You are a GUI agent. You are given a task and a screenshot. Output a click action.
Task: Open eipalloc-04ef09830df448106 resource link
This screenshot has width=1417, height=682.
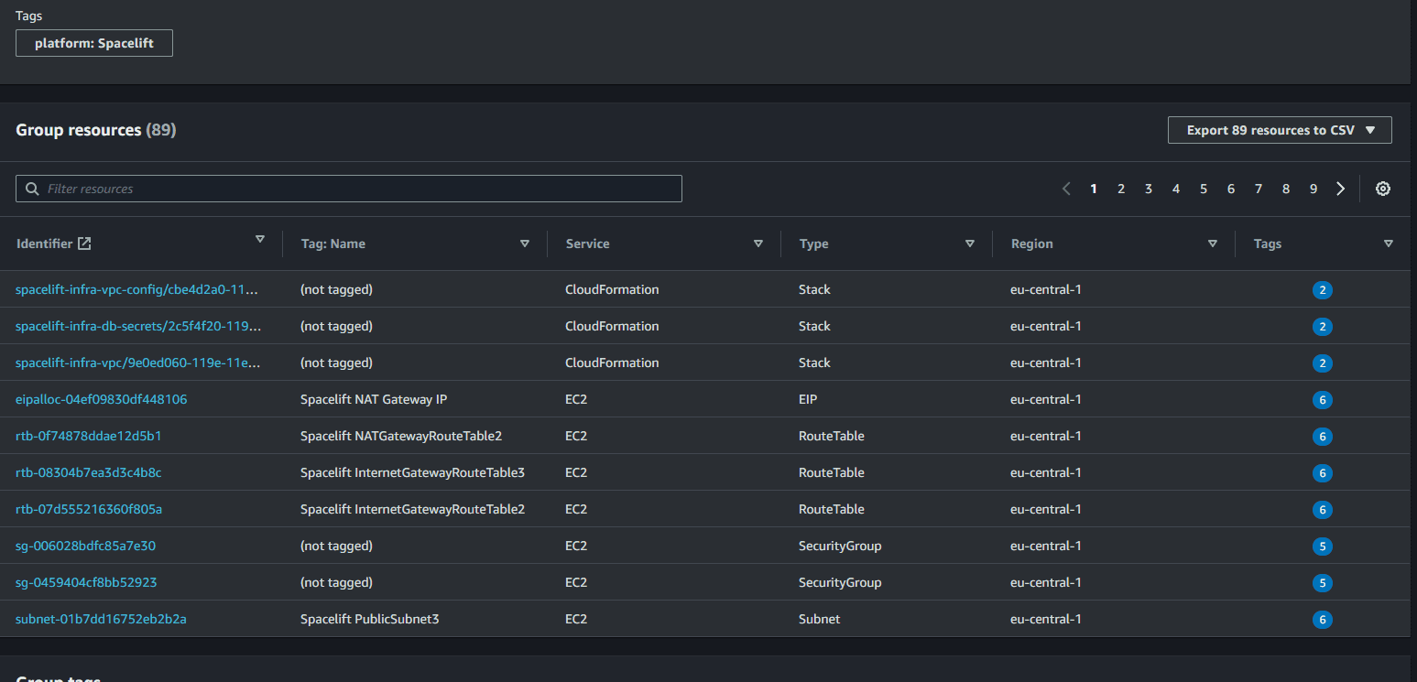pyautogui.click(x=102, y=399)
